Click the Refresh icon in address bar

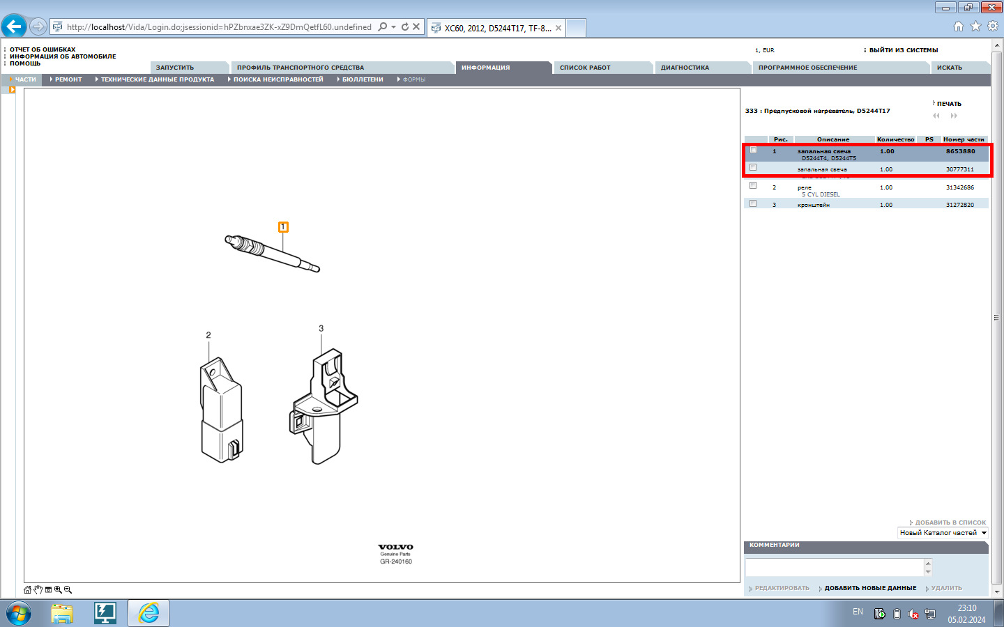click(x=405, y=26)
